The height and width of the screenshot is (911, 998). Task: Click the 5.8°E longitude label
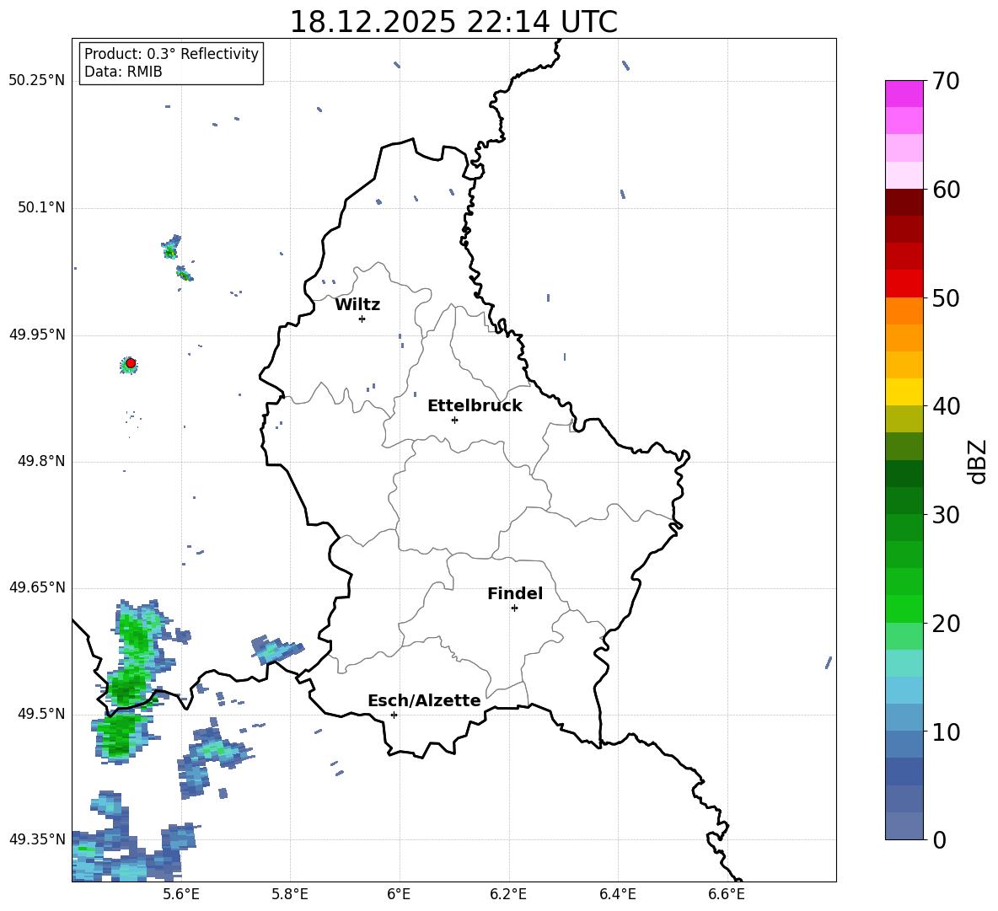coord(290,894)
